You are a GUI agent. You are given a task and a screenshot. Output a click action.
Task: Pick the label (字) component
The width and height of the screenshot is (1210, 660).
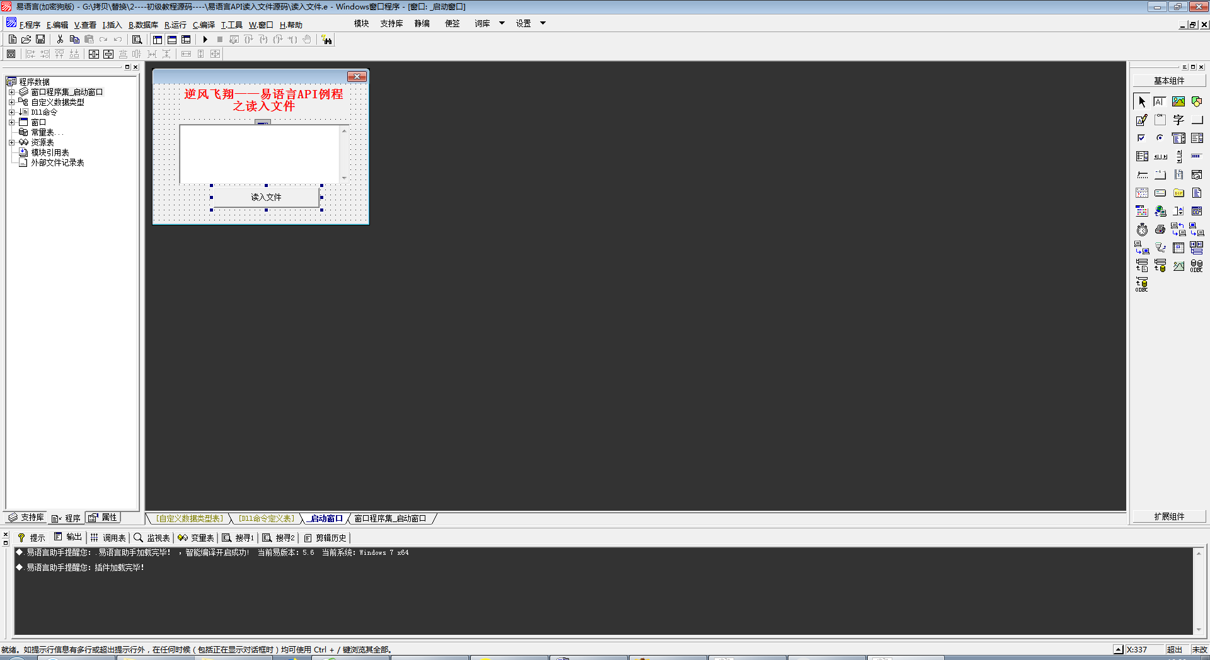point(1178,120)
